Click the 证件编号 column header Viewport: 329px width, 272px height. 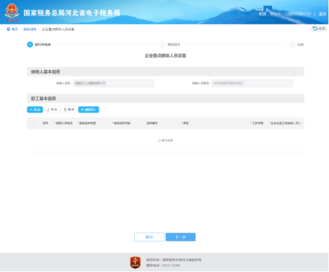(152, 123)
